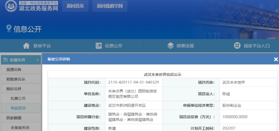The image size is (279, 131).
Task: Open the 信息公开 navigation tab
Action: point(109,46)
